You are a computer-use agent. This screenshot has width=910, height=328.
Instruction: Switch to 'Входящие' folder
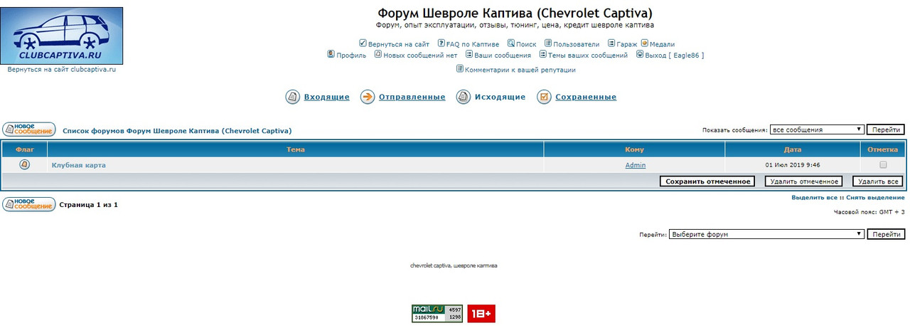pos(327,97)
